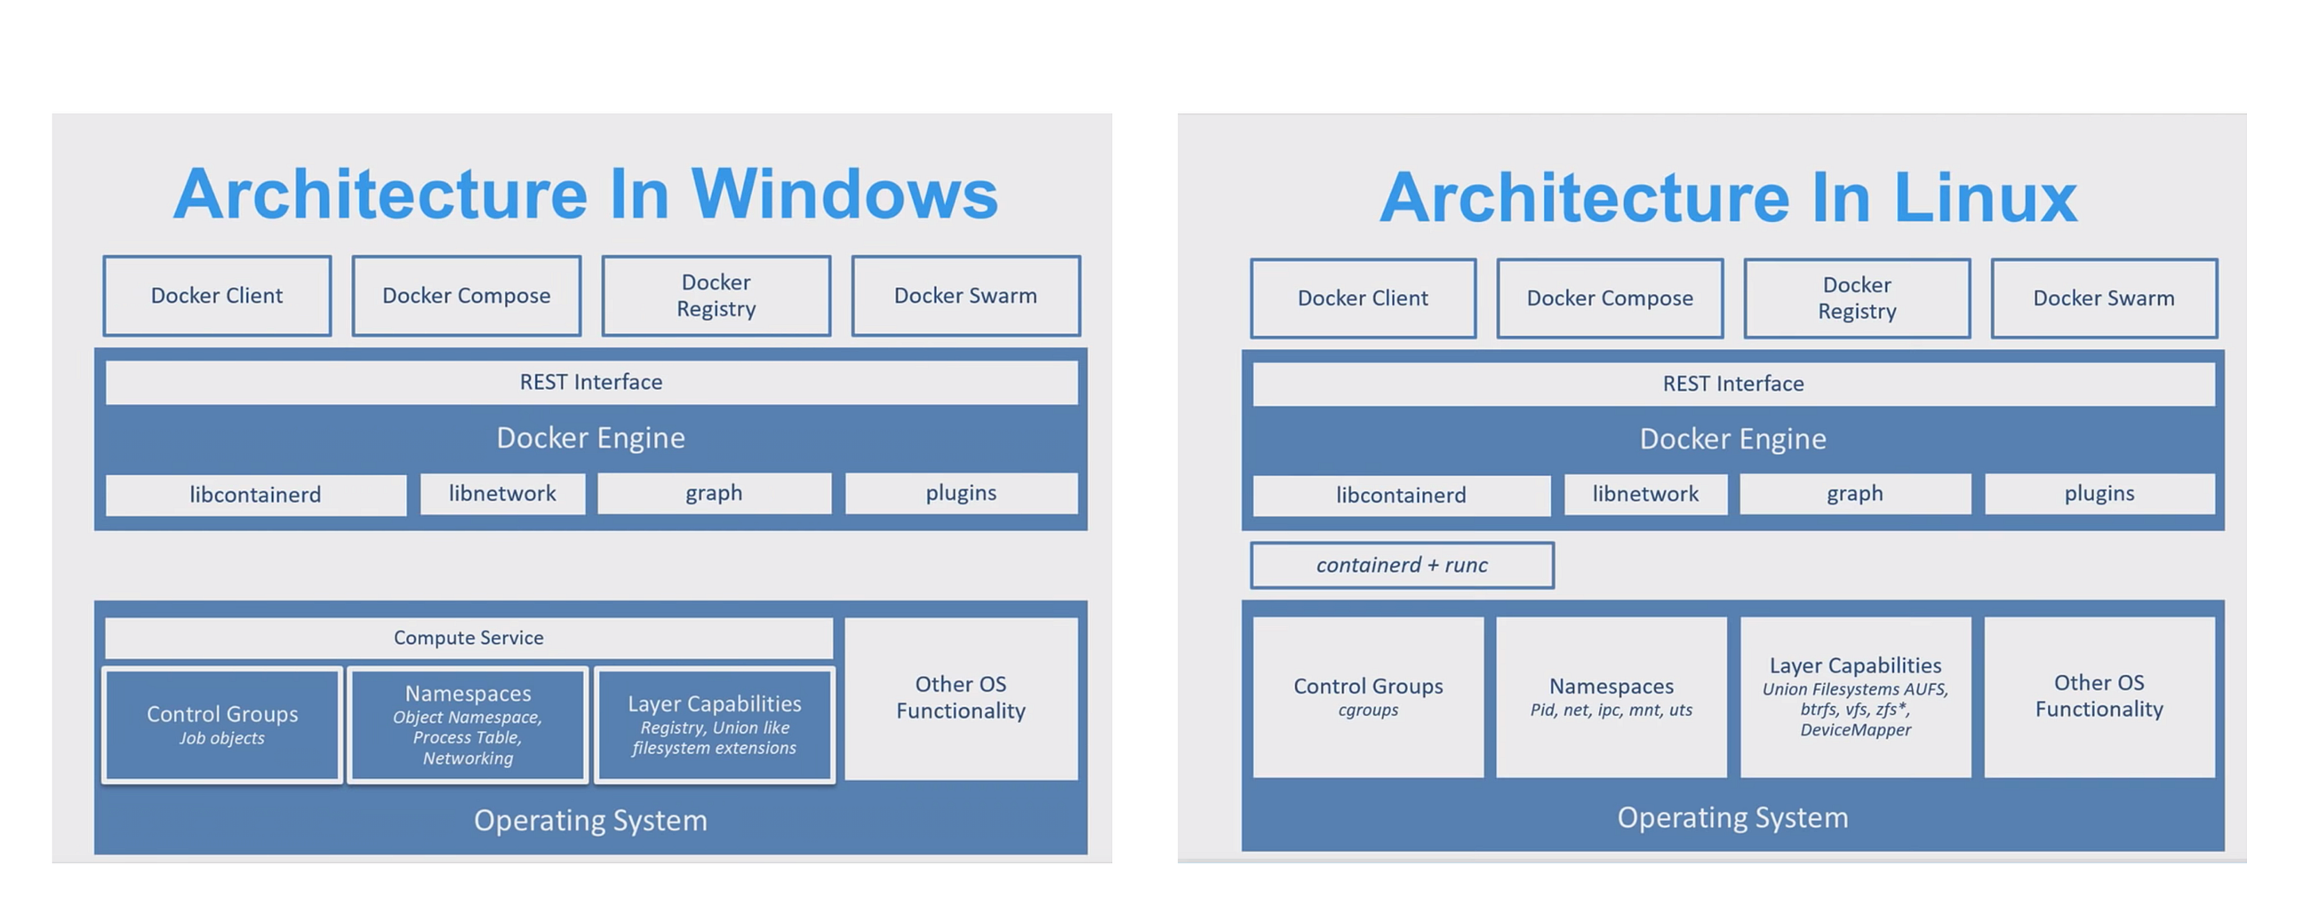2311x914 pixels.
Task: Select Control Groups 'Job objects' box
Action: pyautogui.click(x=221, y=725)
